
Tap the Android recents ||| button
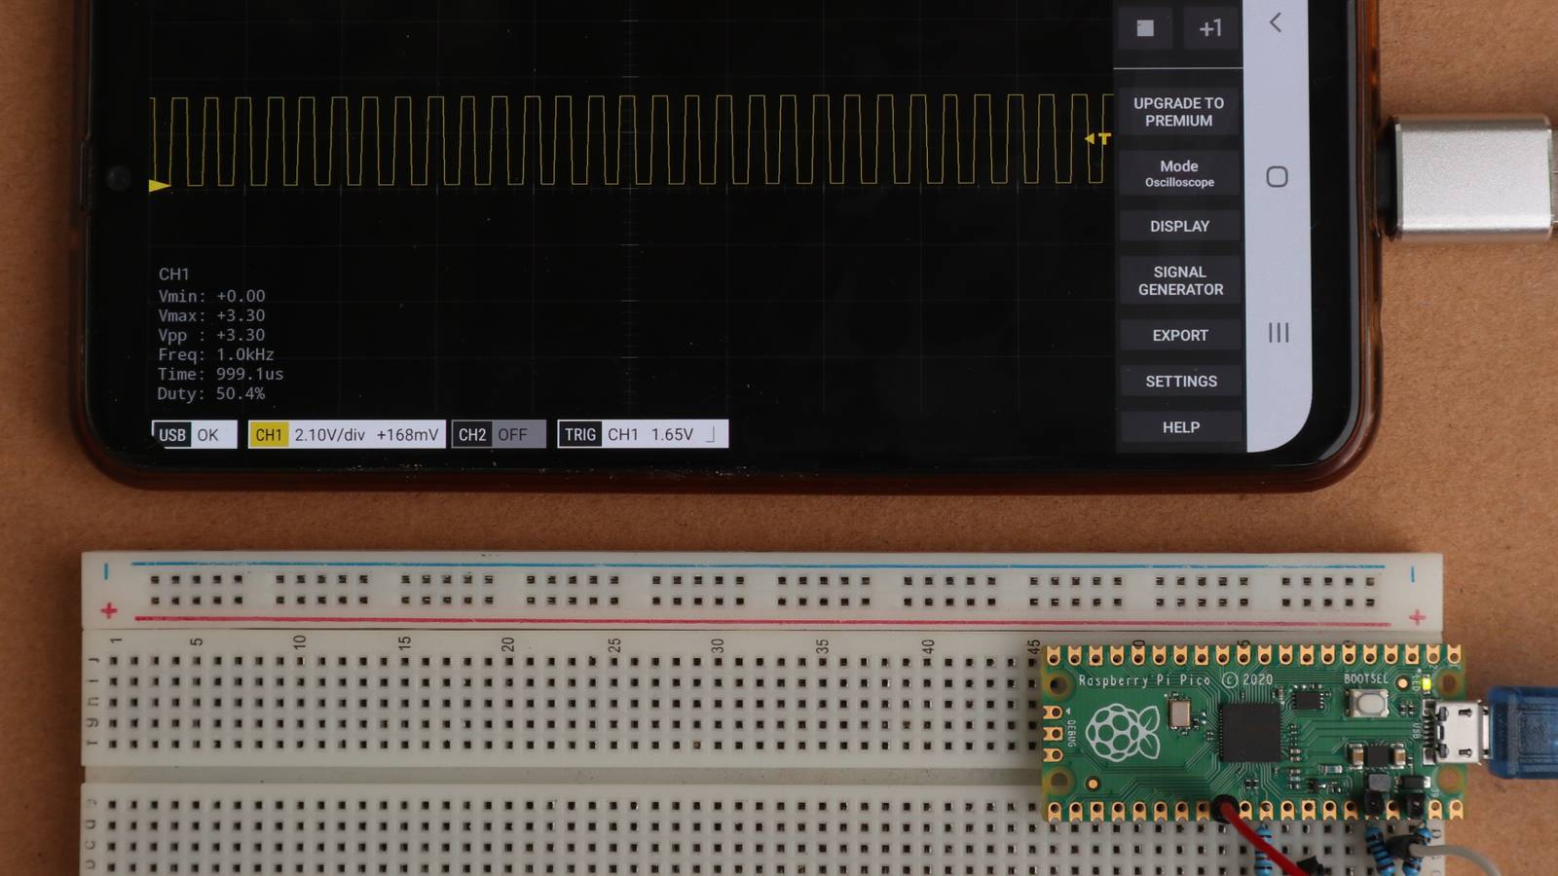click(x=1279, y=334)
